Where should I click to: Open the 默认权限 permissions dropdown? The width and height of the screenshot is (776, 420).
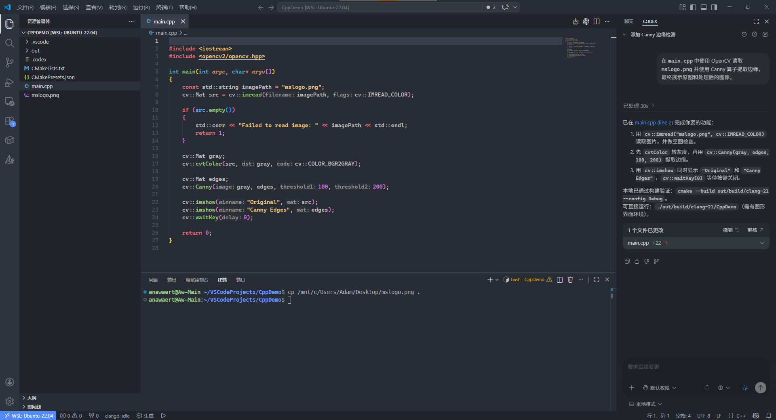coord(660,388)
